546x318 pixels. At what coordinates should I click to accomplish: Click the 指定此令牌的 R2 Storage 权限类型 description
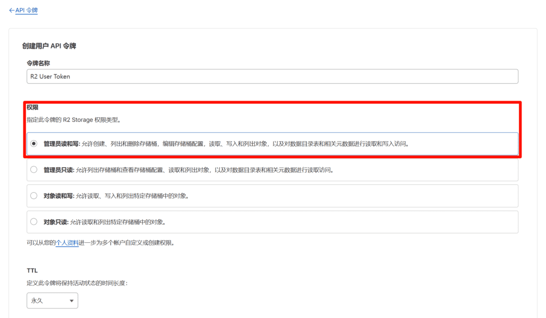click(x=74, y=120)
